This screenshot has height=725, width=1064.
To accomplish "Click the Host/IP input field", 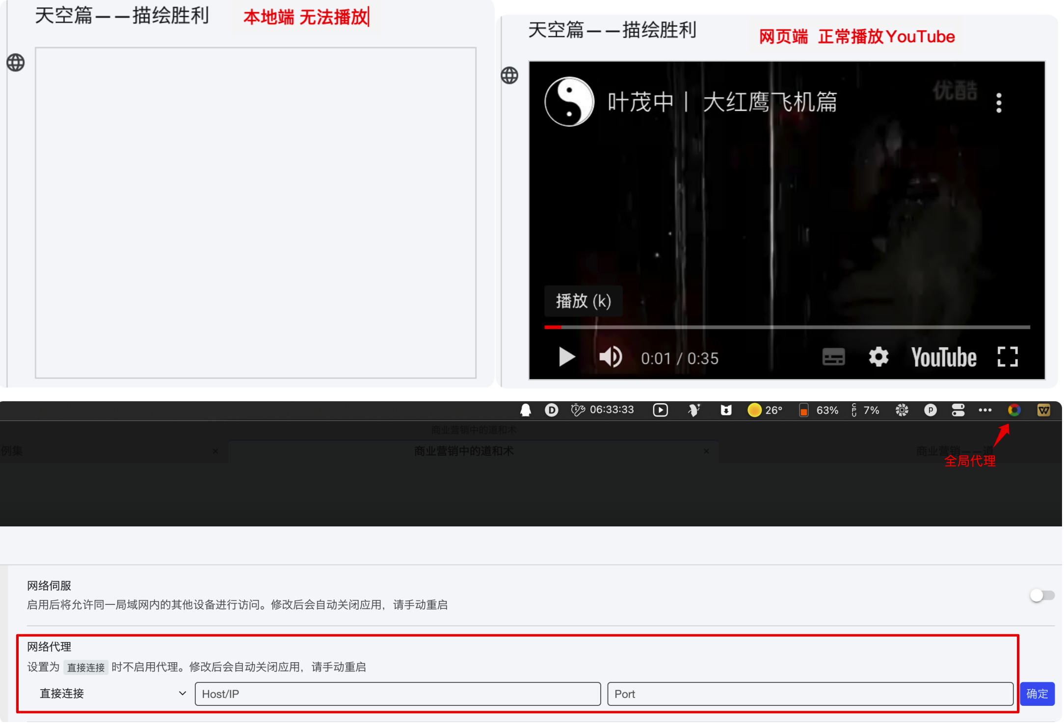I will pyautogui.click(x=398, y=694).
